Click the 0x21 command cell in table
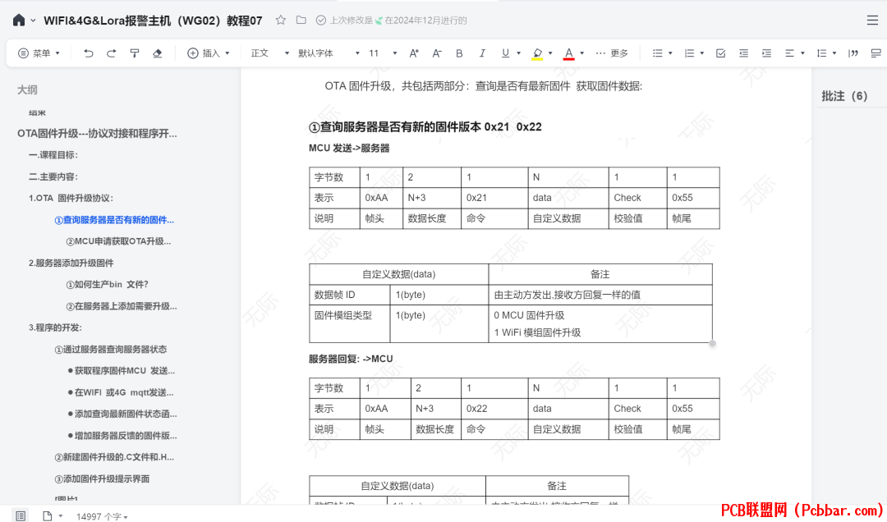The image size is (887, 522). pyautogui.click(x=494, y=198)
